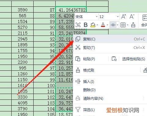
Task: Expand the alignment options arrow
Action: coord(118,25)
